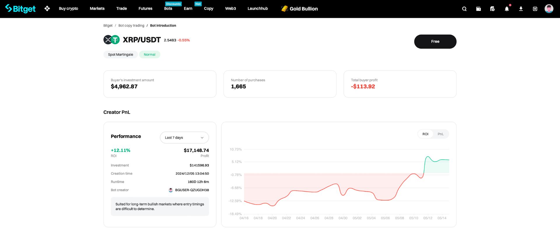Click the +12.11% ROI value

[x=120, y=150]
